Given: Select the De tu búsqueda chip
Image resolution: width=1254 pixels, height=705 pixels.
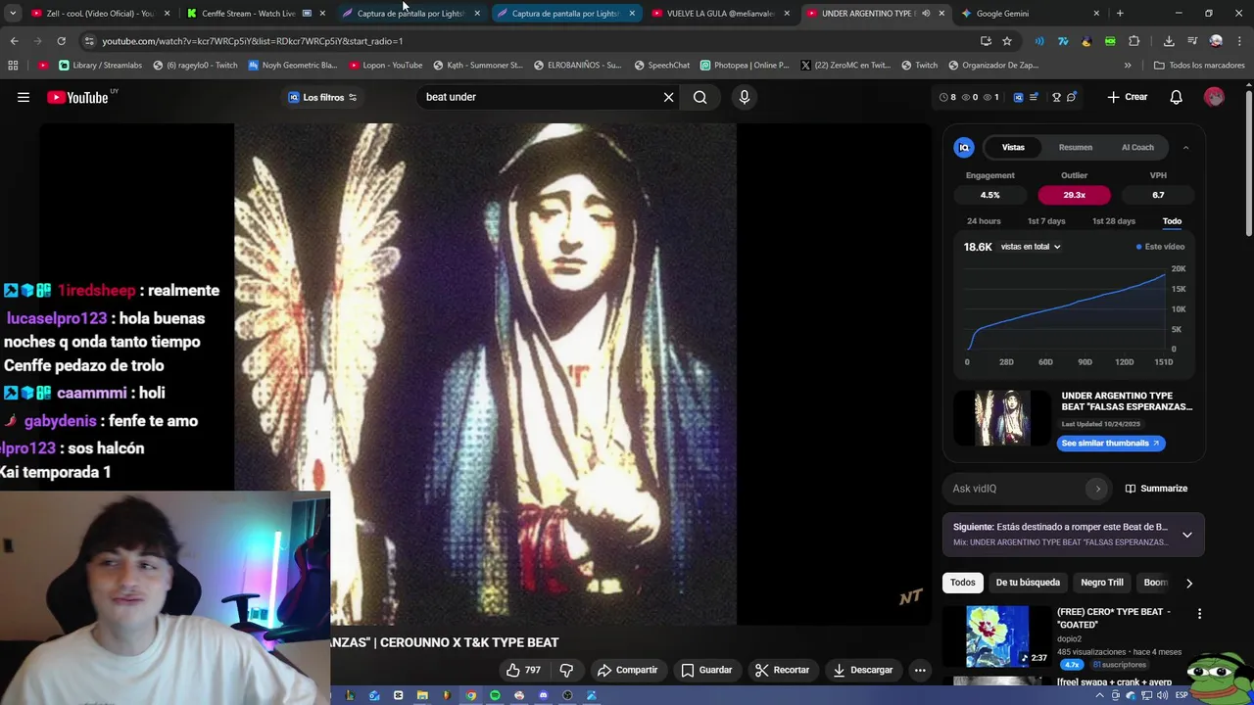Looking at the screenshot, I should [x=1028, y=583].
